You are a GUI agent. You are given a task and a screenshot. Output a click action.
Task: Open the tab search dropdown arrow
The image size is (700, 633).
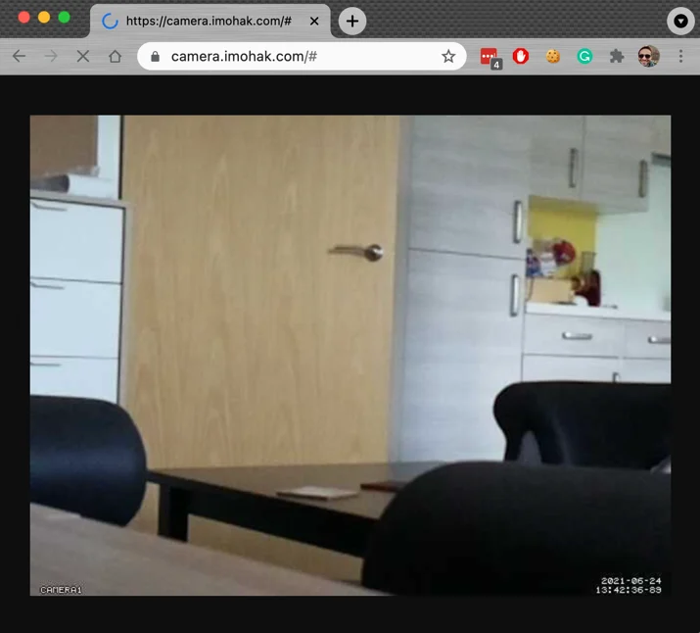[x=680, y=21]
